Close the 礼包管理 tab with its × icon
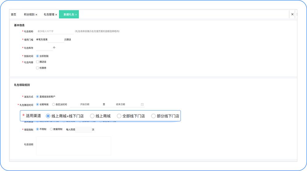The height and width of the screenshot is (171, 307). pyautogui.click(x=56, y=15)
